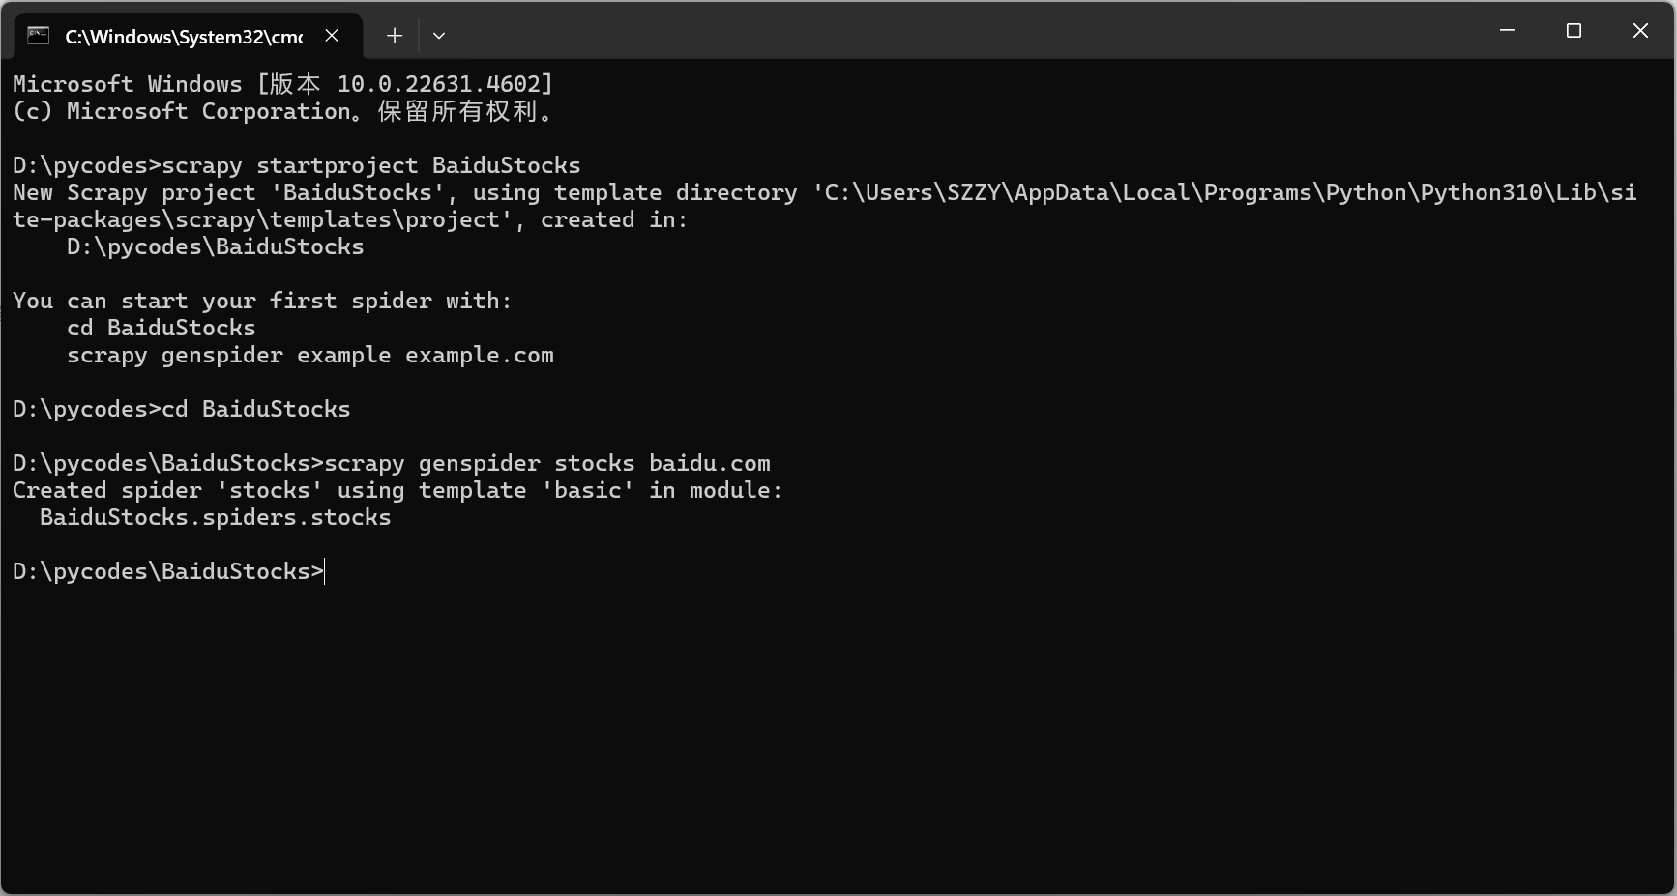Click the Microsoft Corporation copyright line
1677x896 pixels.
tap(282, 112)
